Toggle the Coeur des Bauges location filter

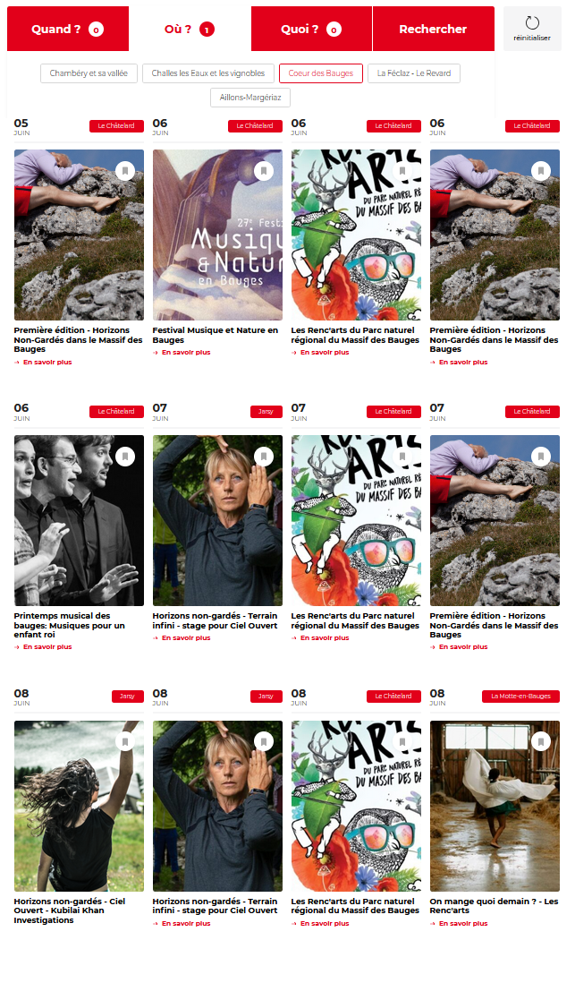[x=321, y=73]
